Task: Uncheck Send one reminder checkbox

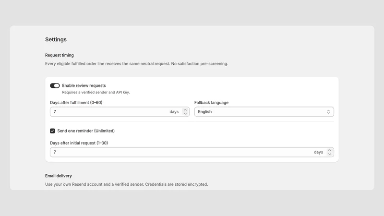Action: pyautogui.click(x=52, y=131)
